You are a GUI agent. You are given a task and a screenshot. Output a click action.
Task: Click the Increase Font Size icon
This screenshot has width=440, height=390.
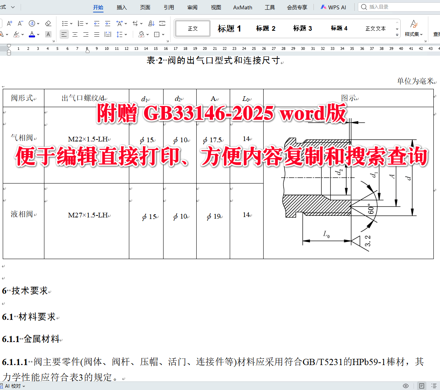click(9, 23)
